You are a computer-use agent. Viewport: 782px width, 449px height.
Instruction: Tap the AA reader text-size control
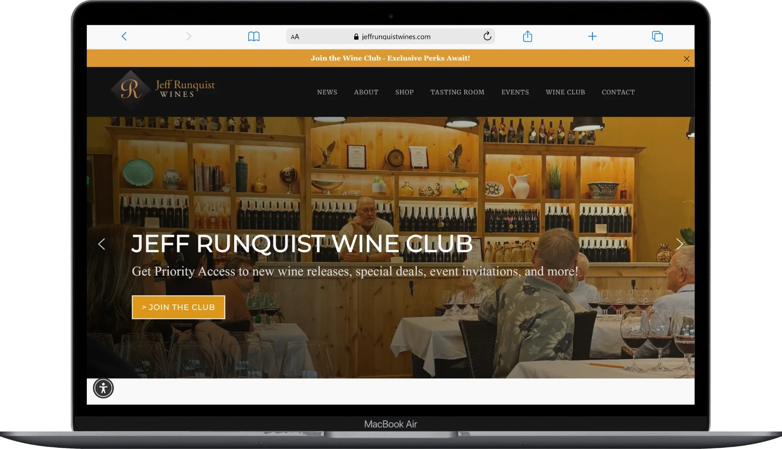tap(295, 37)
